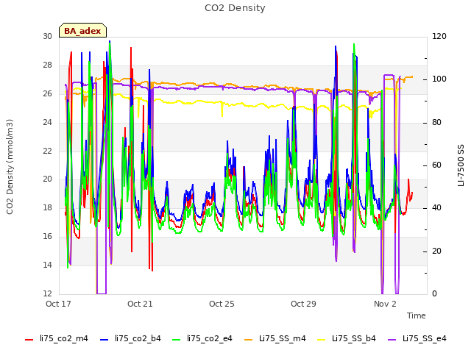The height and width of the screenshot is (353, 471).
Task: Click the BA_adex site label
Action: tap(82, 31)
